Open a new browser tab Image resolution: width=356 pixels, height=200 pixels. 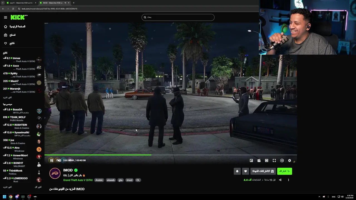[x=73, y=3]
